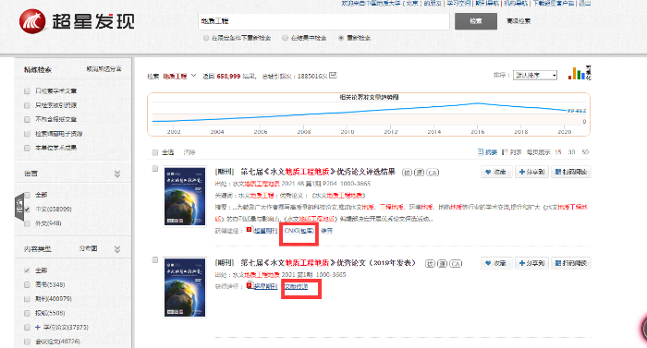
Task: Click 分享到 button on first result
Action: pyautogui.click(x=531, y=172)
